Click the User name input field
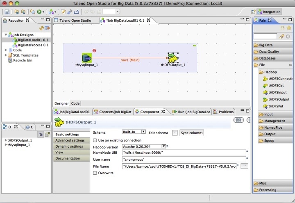295x203 pixels. [x=184, y=160]
